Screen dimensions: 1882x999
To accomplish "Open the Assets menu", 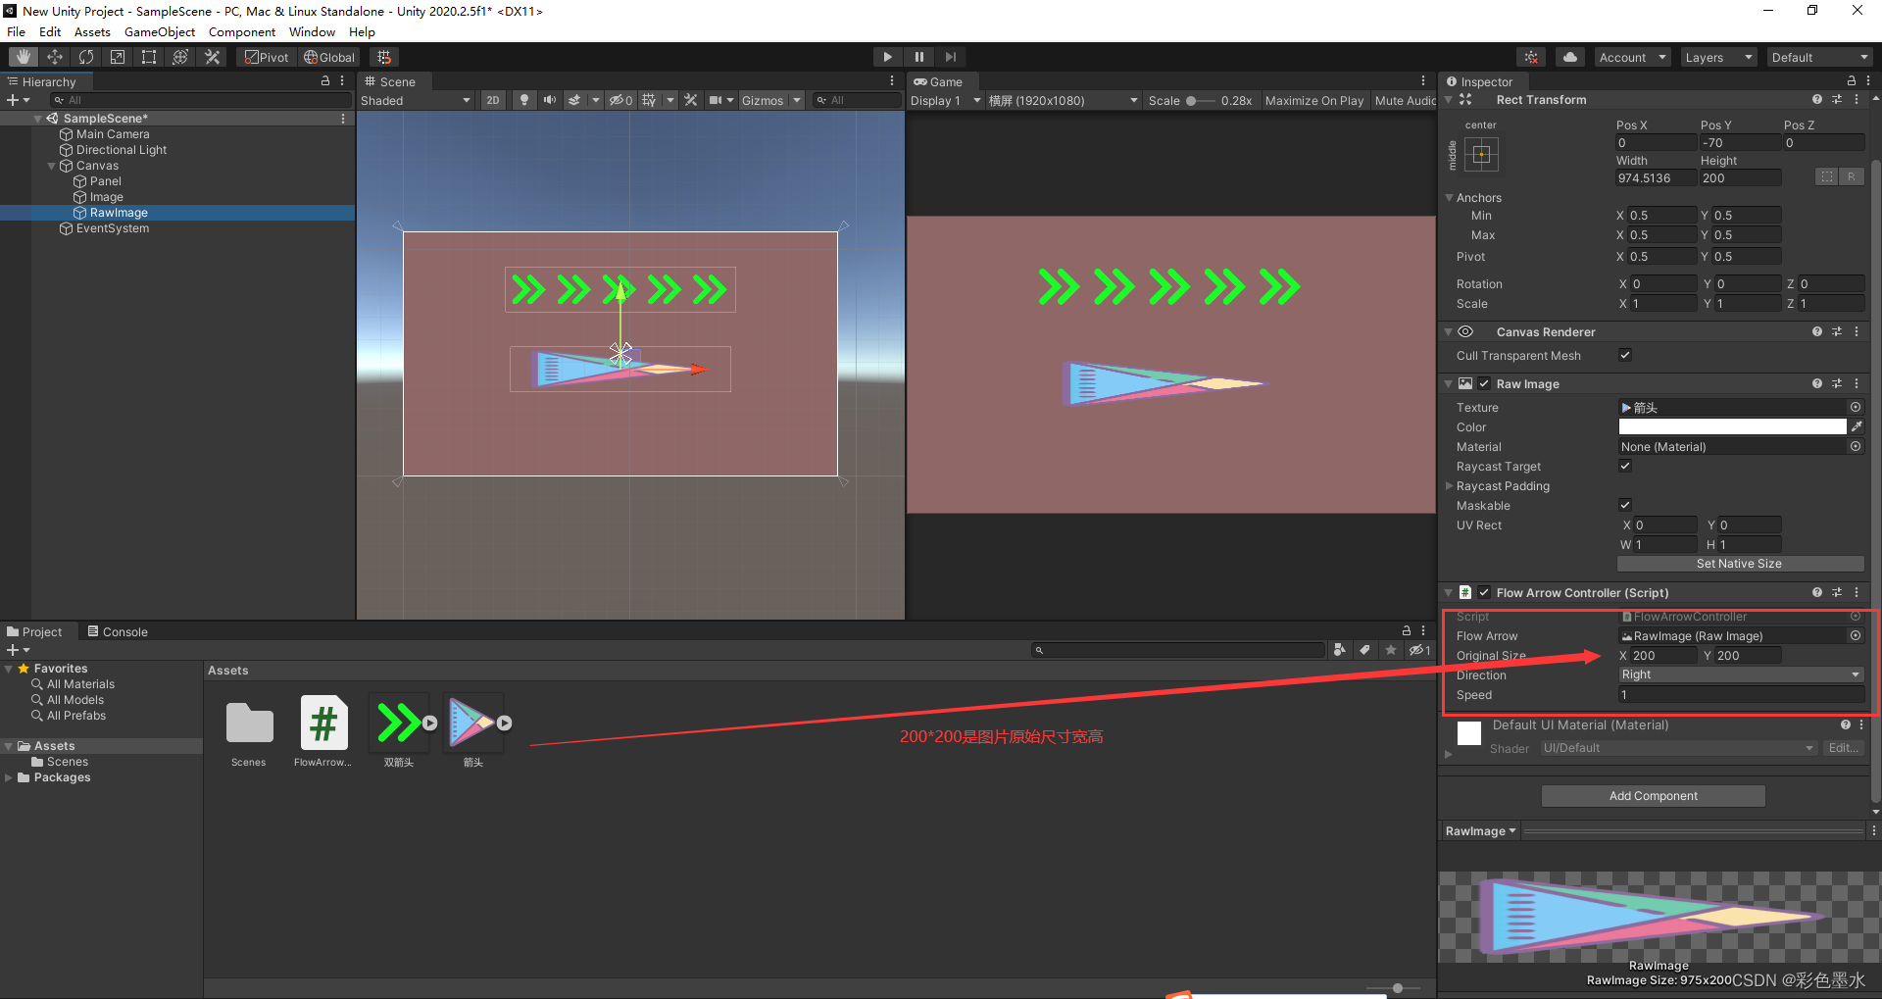I will [92, 31].
